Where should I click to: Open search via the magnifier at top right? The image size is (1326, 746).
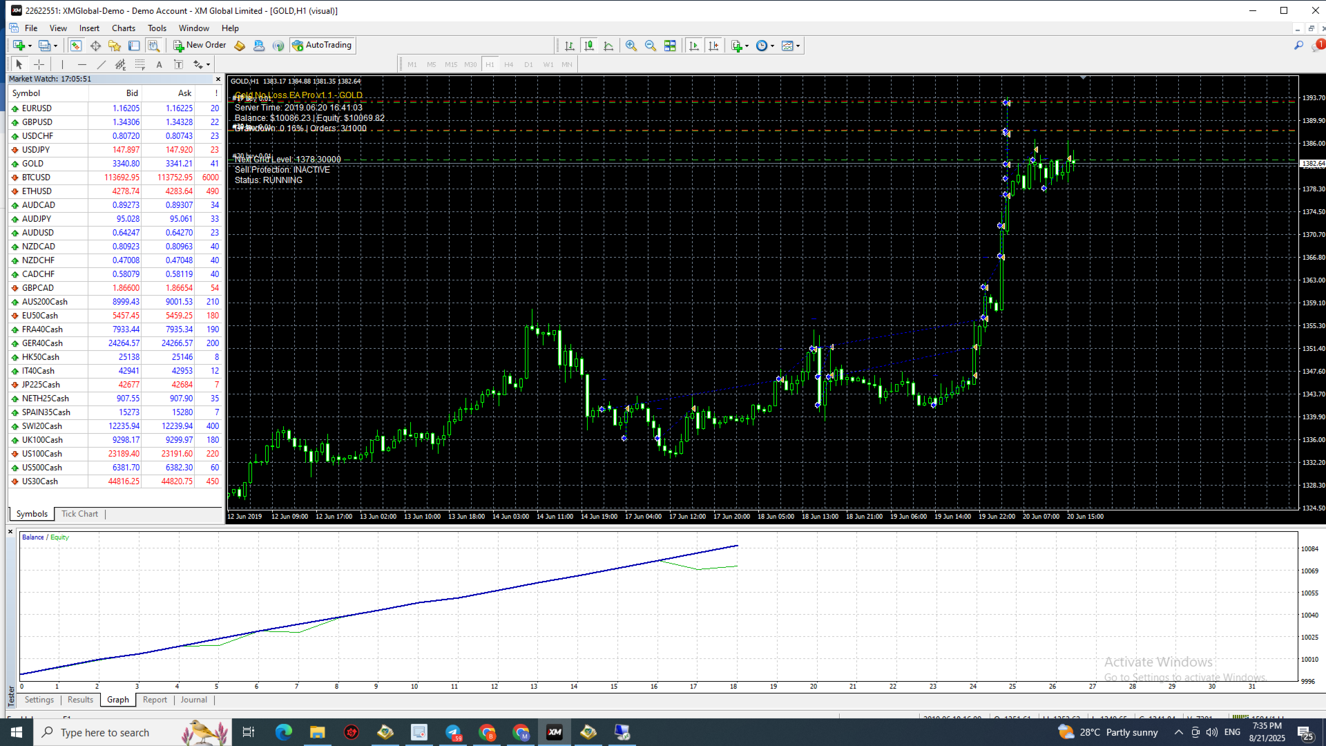point(1298,46)
